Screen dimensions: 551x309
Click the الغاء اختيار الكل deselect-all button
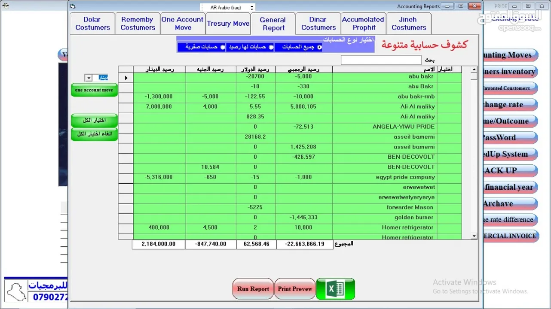pyautogui.click(x=94, y=134)
